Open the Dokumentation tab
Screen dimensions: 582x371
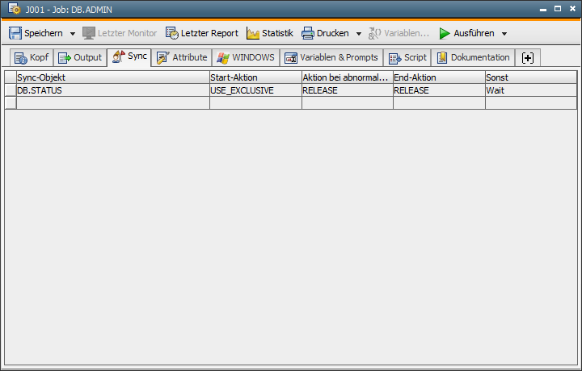tap(473, 57)
